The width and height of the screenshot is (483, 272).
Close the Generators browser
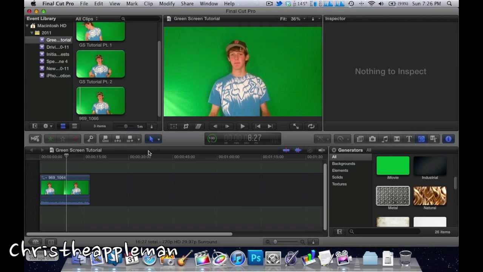[x=334, y=150]
